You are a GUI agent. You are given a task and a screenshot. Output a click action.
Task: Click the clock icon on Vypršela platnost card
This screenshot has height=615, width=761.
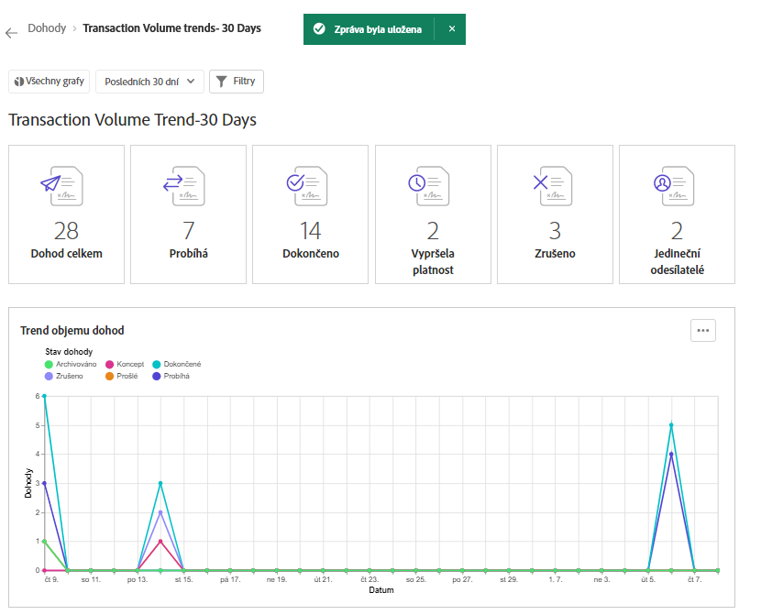coord(428,186)
